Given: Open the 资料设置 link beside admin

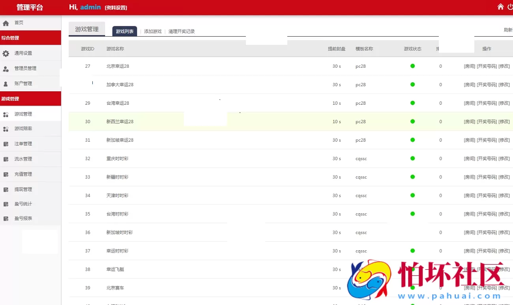Looking at the screenshot, I should tap(116, 8).
